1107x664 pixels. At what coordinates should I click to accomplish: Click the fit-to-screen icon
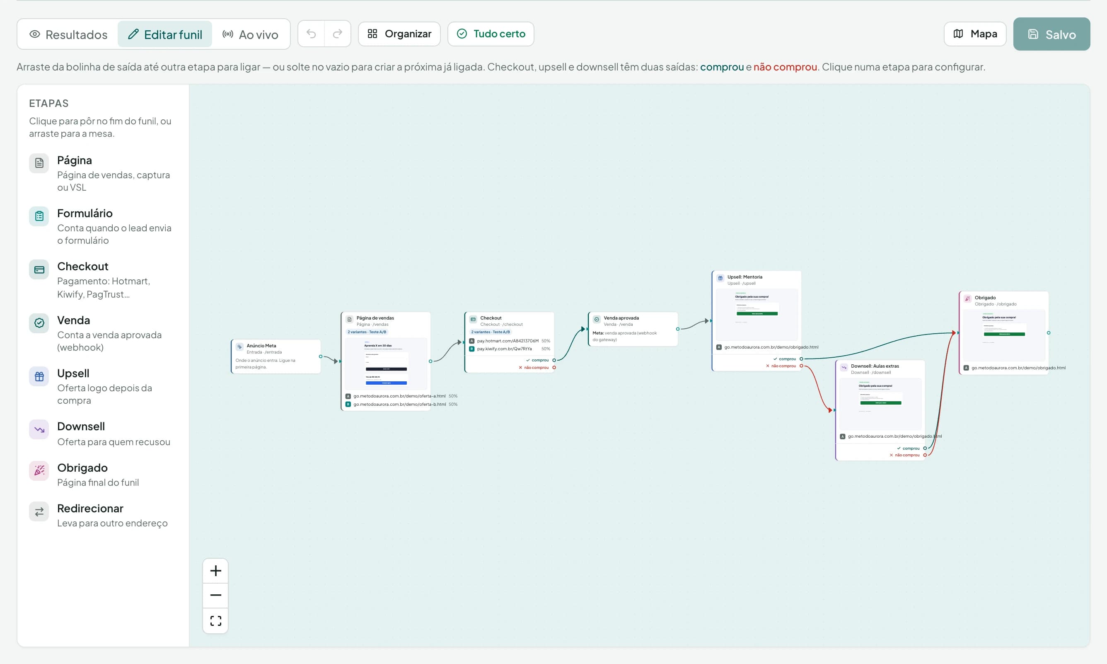point(215,620)
